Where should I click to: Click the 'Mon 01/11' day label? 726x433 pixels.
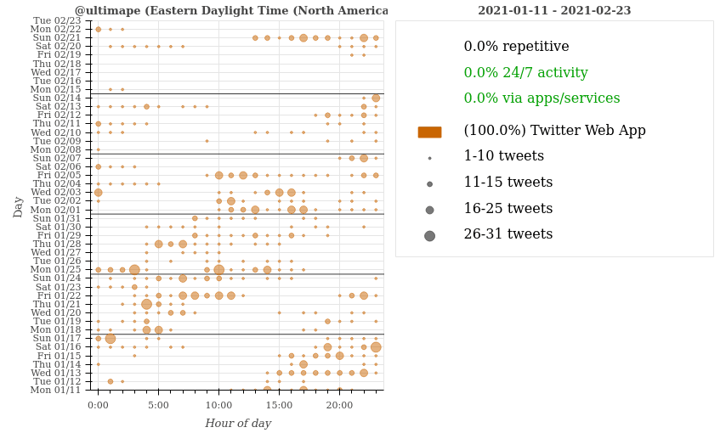pos(57,390)
